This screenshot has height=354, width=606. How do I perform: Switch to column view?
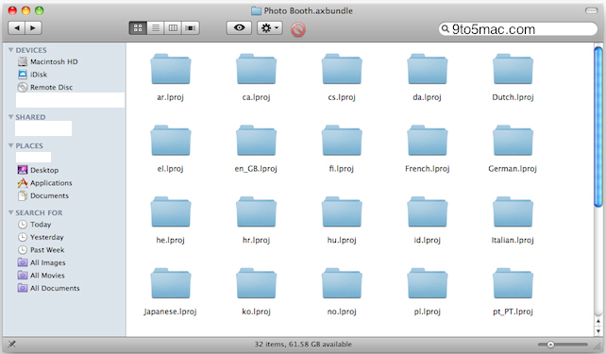coord(173,27)
